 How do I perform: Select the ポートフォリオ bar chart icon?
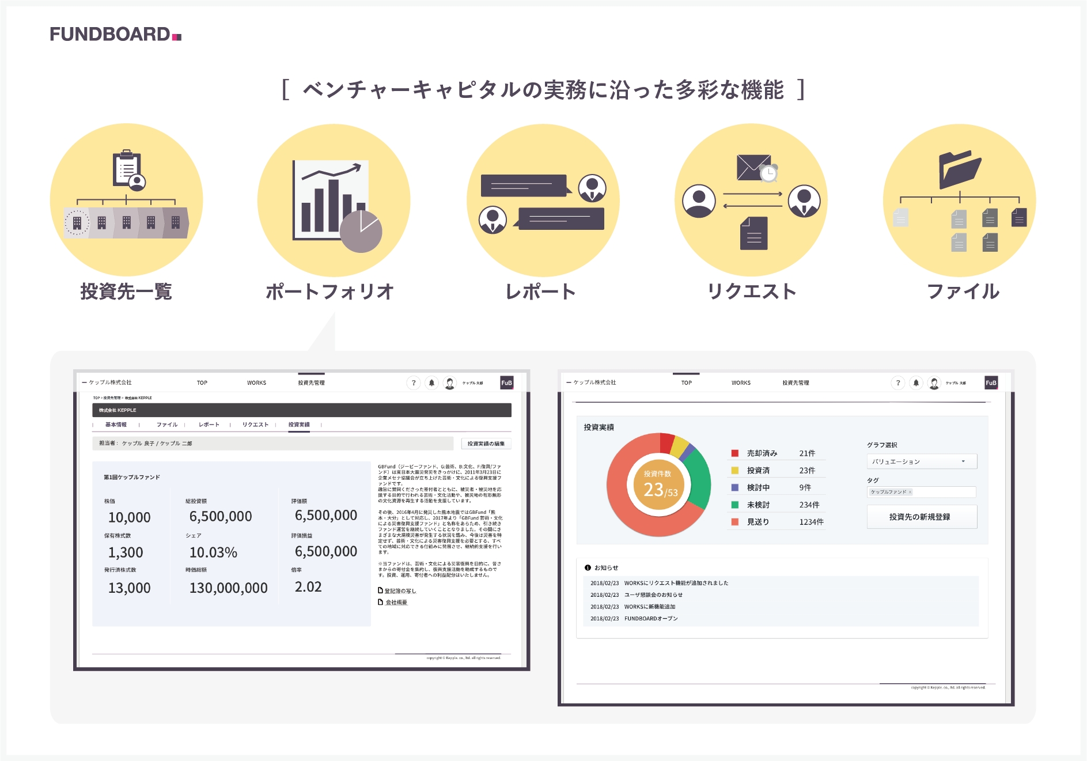(334, 200)
